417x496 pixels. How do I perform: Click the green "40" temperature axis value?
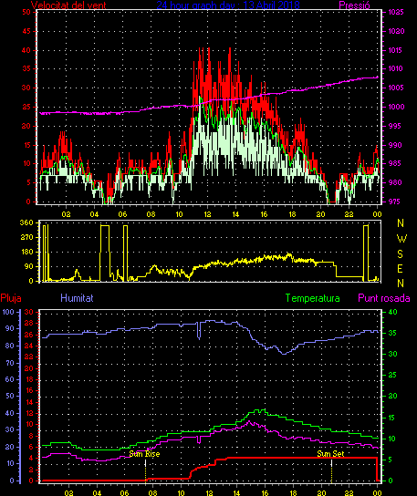coord(392,312)
